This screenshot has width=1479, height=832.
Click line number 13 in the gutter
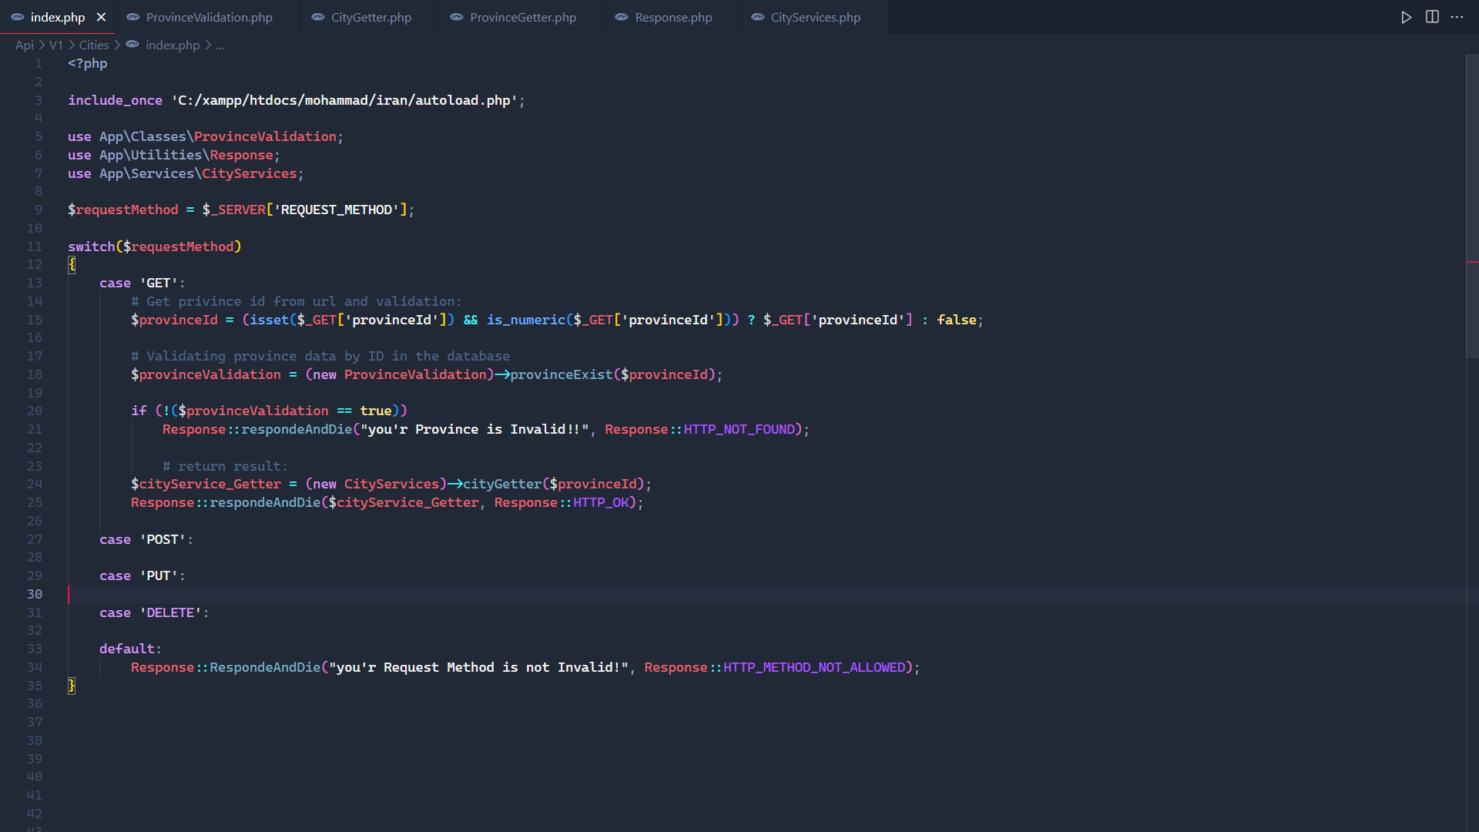coord(35,283)
